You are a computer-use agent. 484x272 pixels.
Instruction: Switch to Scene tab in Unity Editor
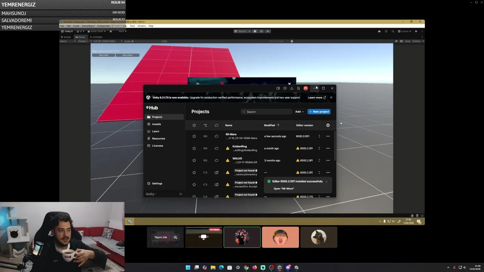point(67,37)
